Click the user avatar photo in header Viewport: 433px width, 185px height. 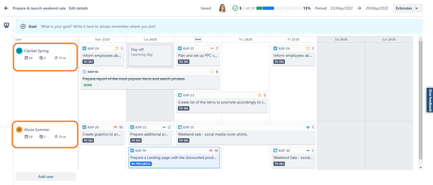(222, 8)
